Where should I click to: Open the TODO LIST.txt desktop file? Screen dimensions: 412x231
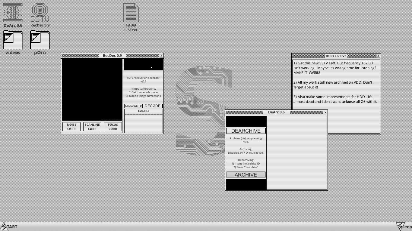pyautogui.click(x=131, y=17)
